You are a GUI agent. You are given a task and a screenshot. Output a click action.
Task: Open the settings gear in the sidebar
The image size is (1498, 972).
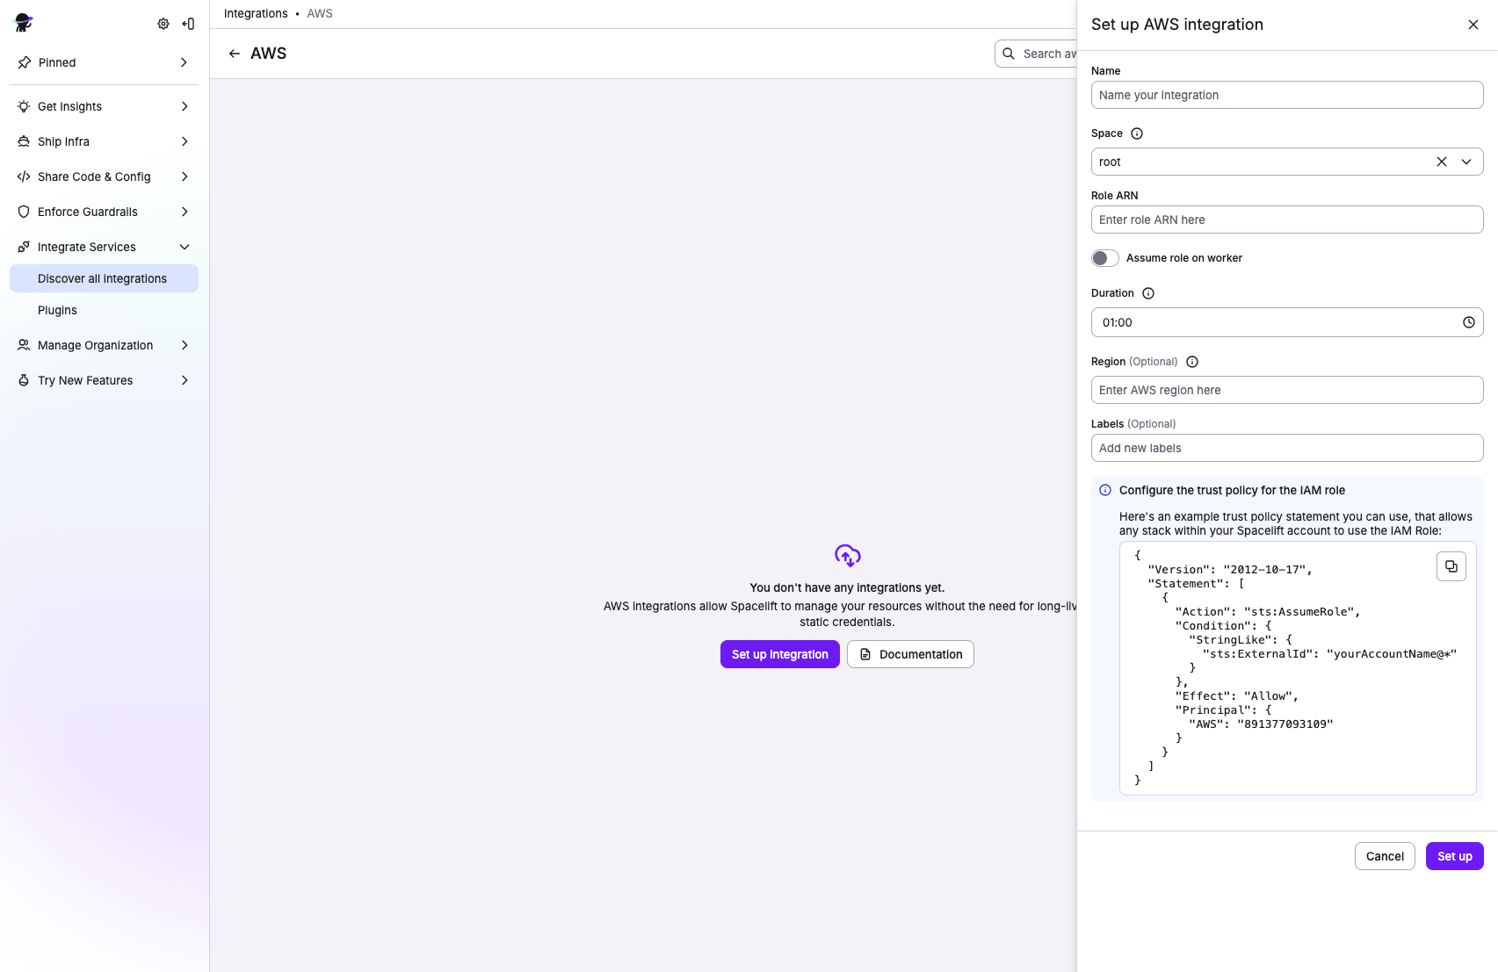point(163,24)
